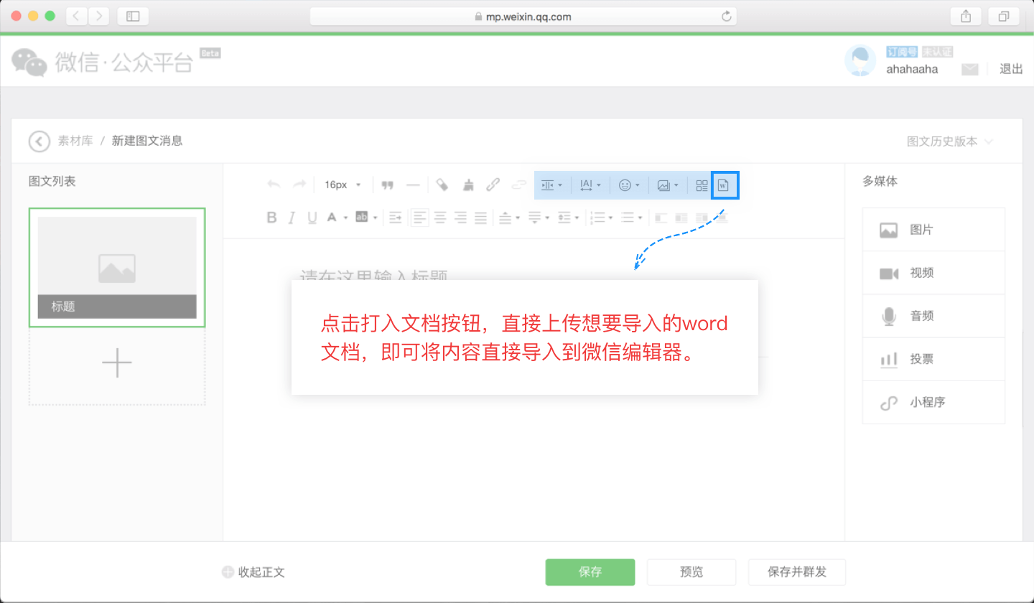This screenshot has height=603, width=1034.
Task: Align text to the right
Action: pyautogui.click(x=460, y=217)
